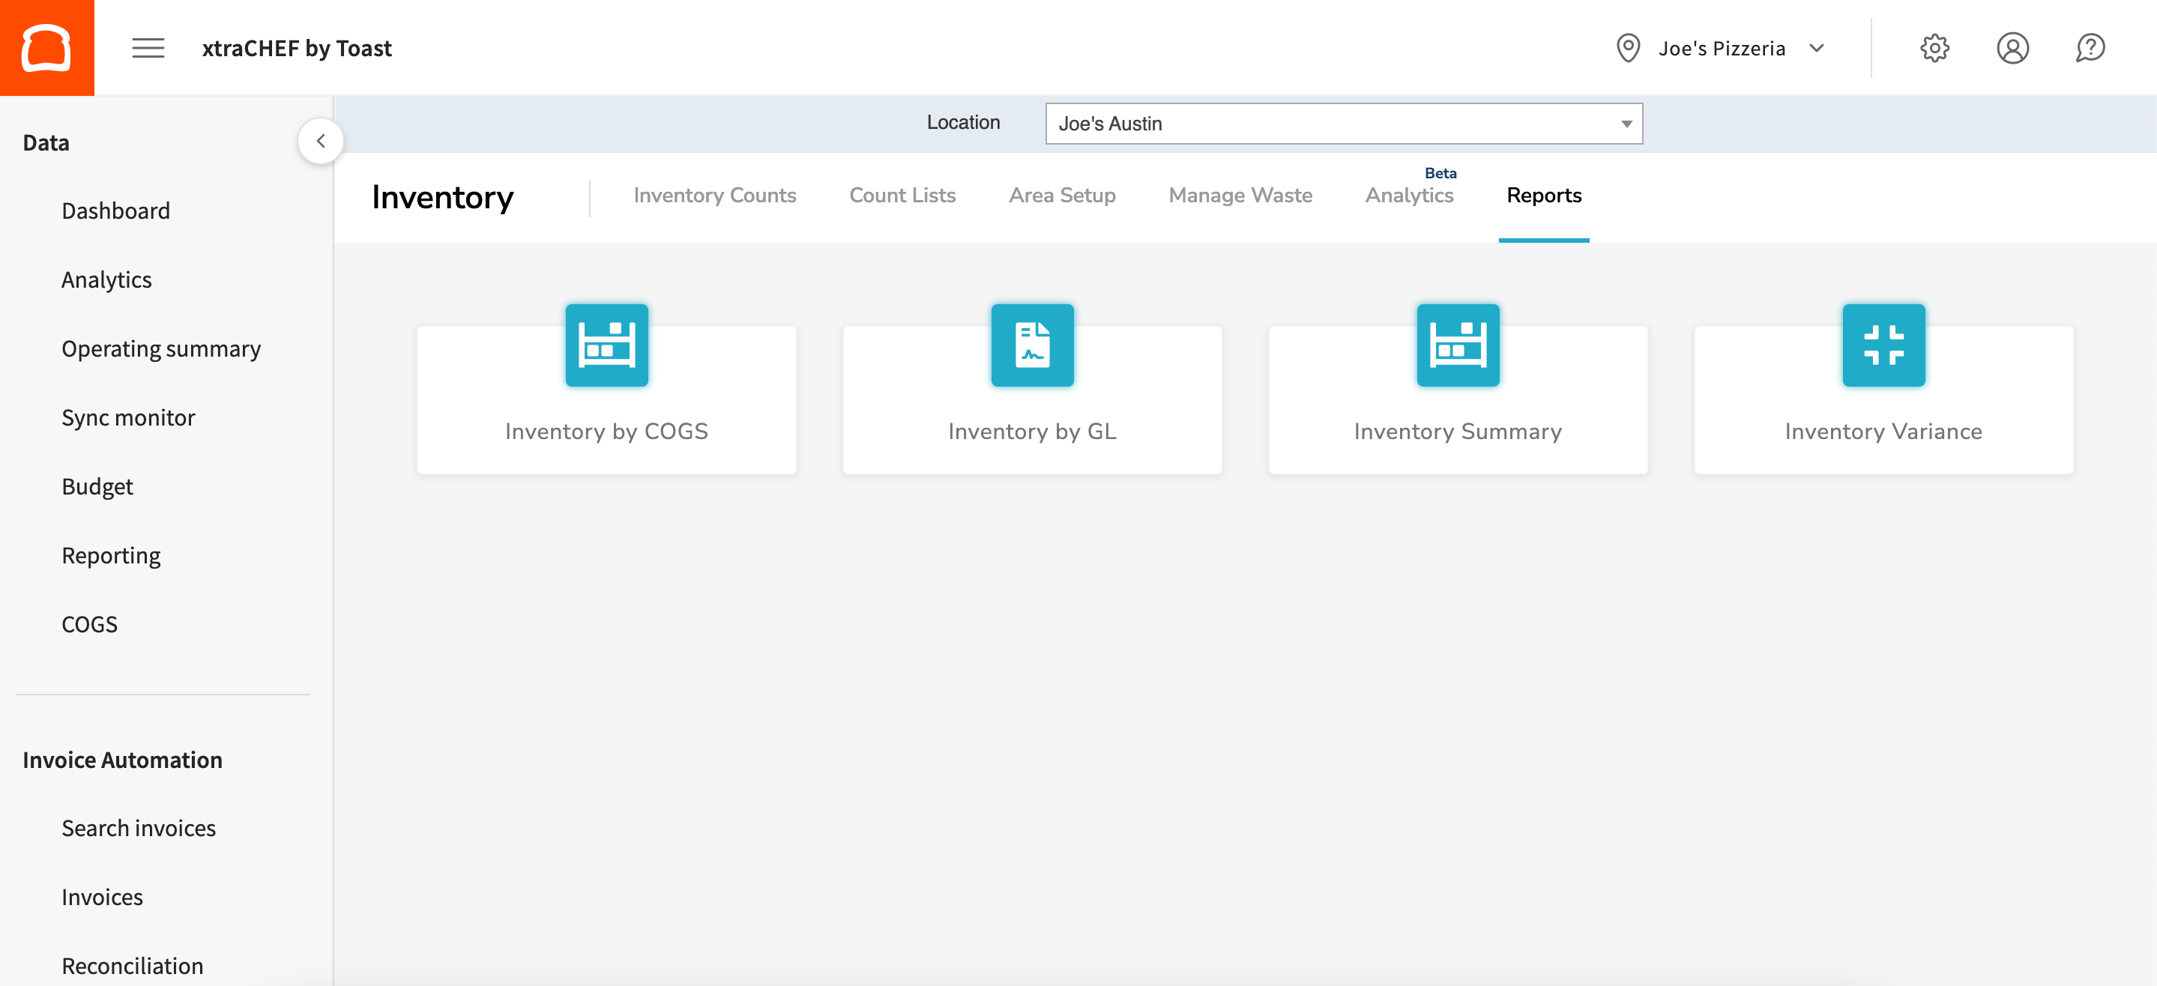2157x986 pixels.
Task: Open the Operating summary page
Action: click(x=161, y=348)
